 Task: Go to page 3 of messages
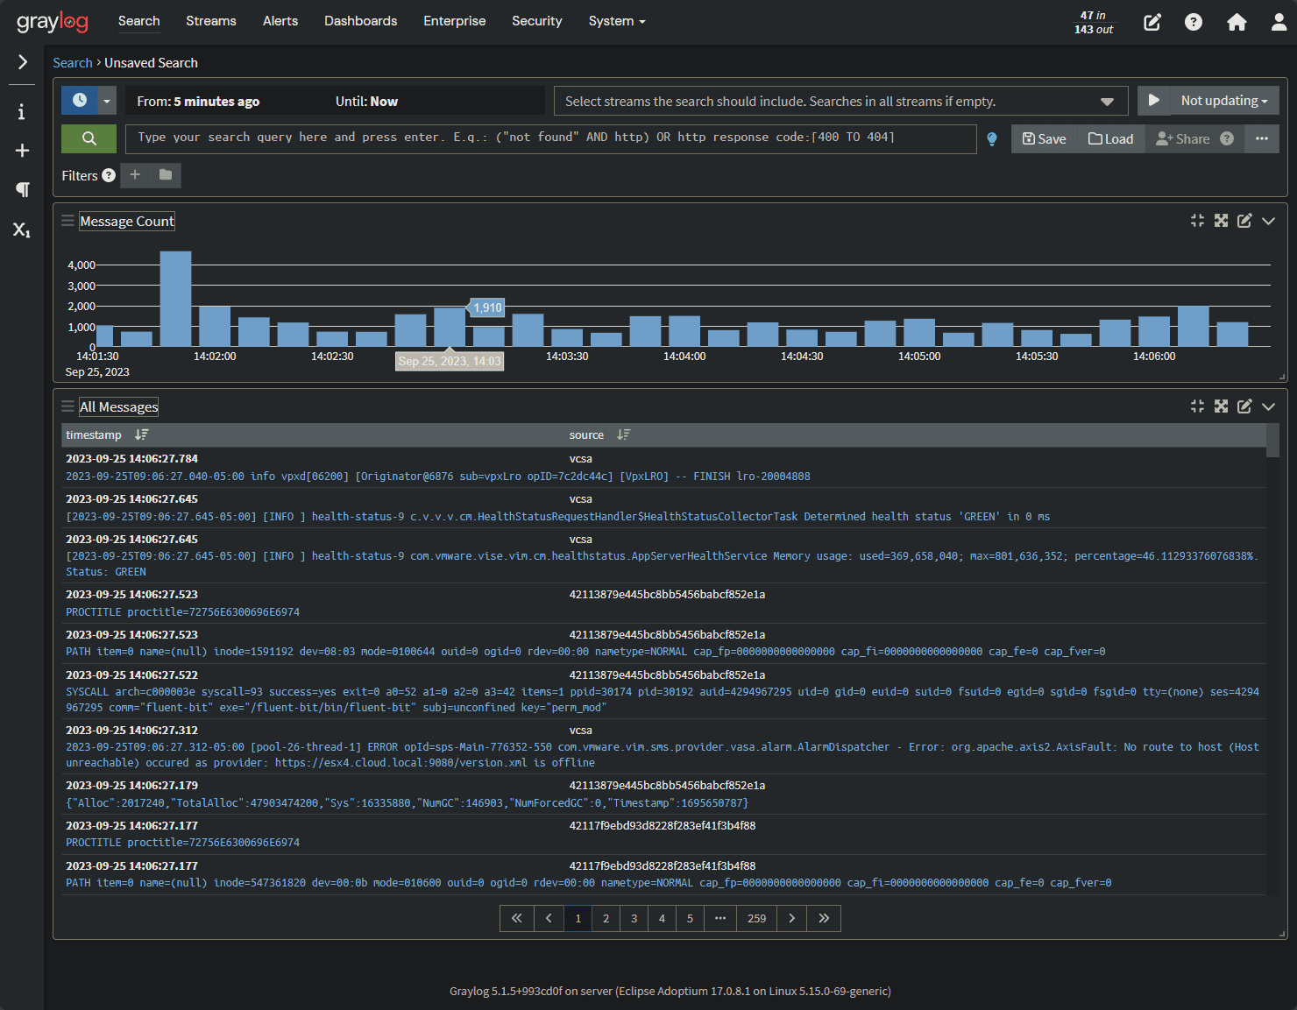pos(634,918)
